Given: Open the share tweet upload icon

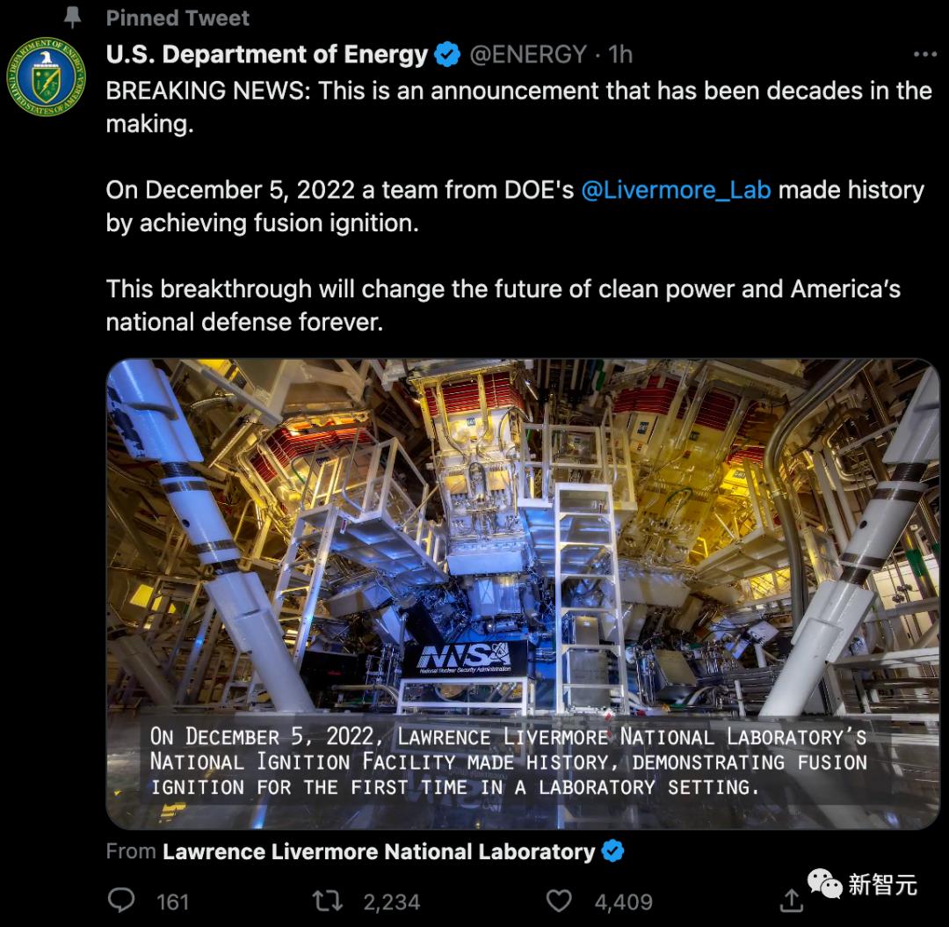Looking at the screenshot, I should pos(791,901).
